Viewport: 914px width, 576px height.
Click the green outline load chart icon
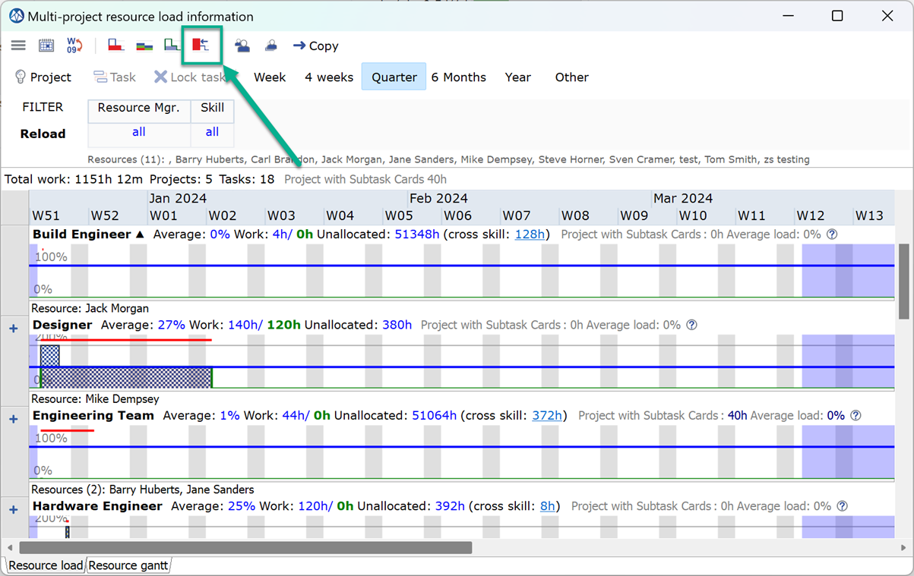click(x=172, y=46)
